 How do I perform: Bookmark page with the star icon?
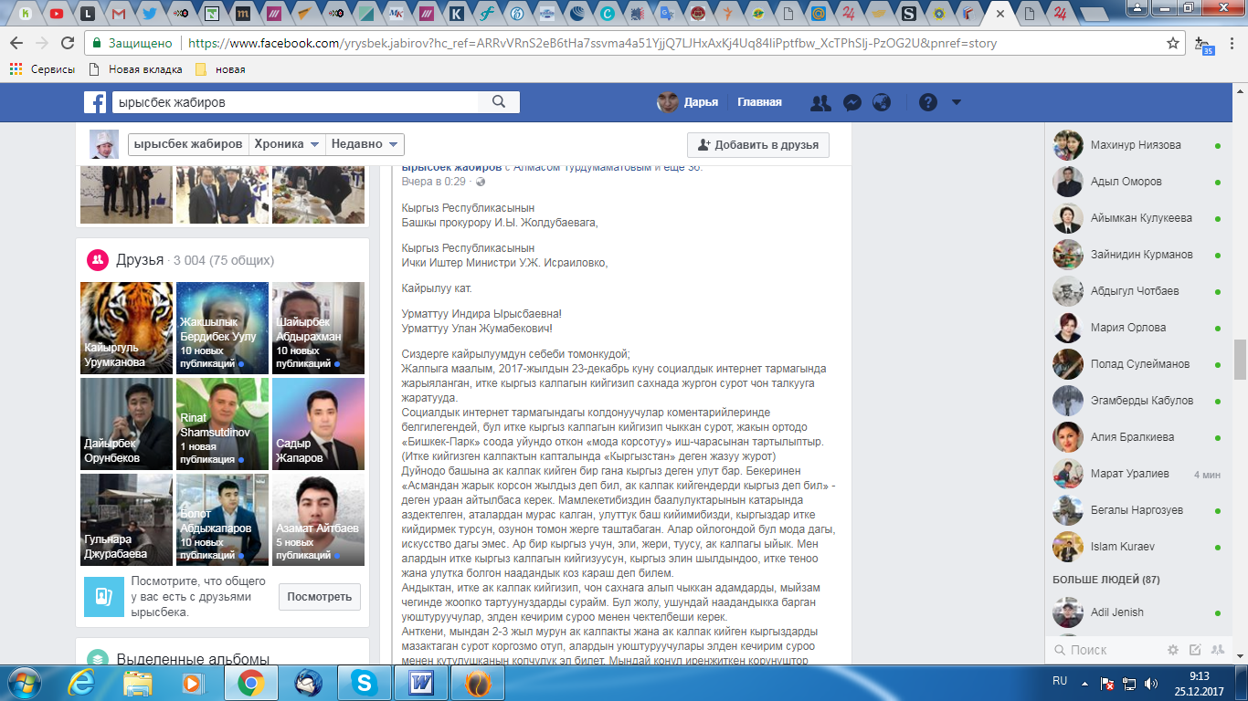(x=1173, y=43)
